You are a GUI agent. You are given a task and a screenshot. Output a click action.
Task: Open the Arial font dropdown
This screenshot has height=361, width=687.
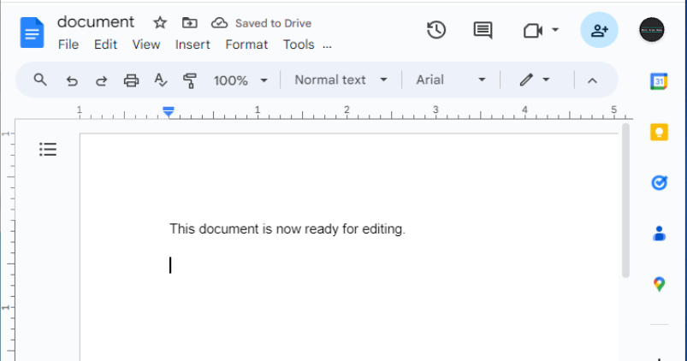pos(450,80)
